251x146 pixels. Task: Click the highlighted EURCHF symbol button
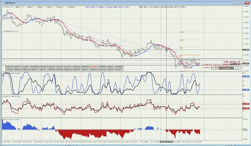point(94,66)
